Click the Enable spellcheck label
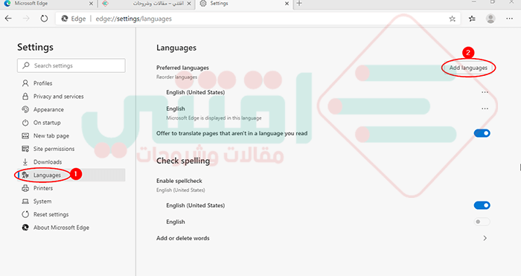The image size is (521, 276). tap(179, 181)
